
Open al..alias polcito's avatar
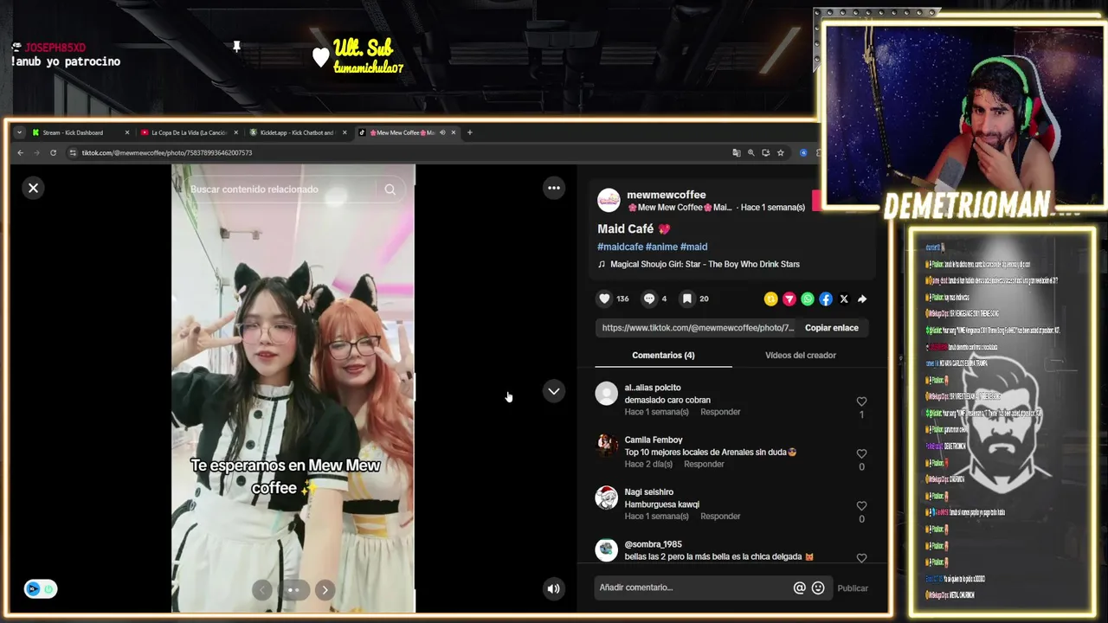pos(607,394)
